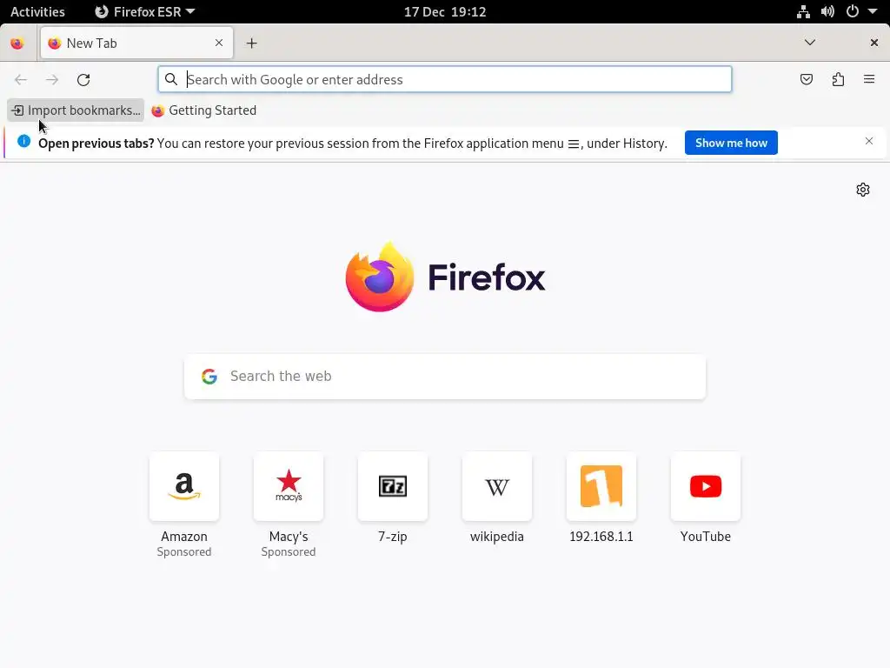The height and width of the screenshot is (668, 890).
Task: Click Show me how button
Action: [731, 144]
